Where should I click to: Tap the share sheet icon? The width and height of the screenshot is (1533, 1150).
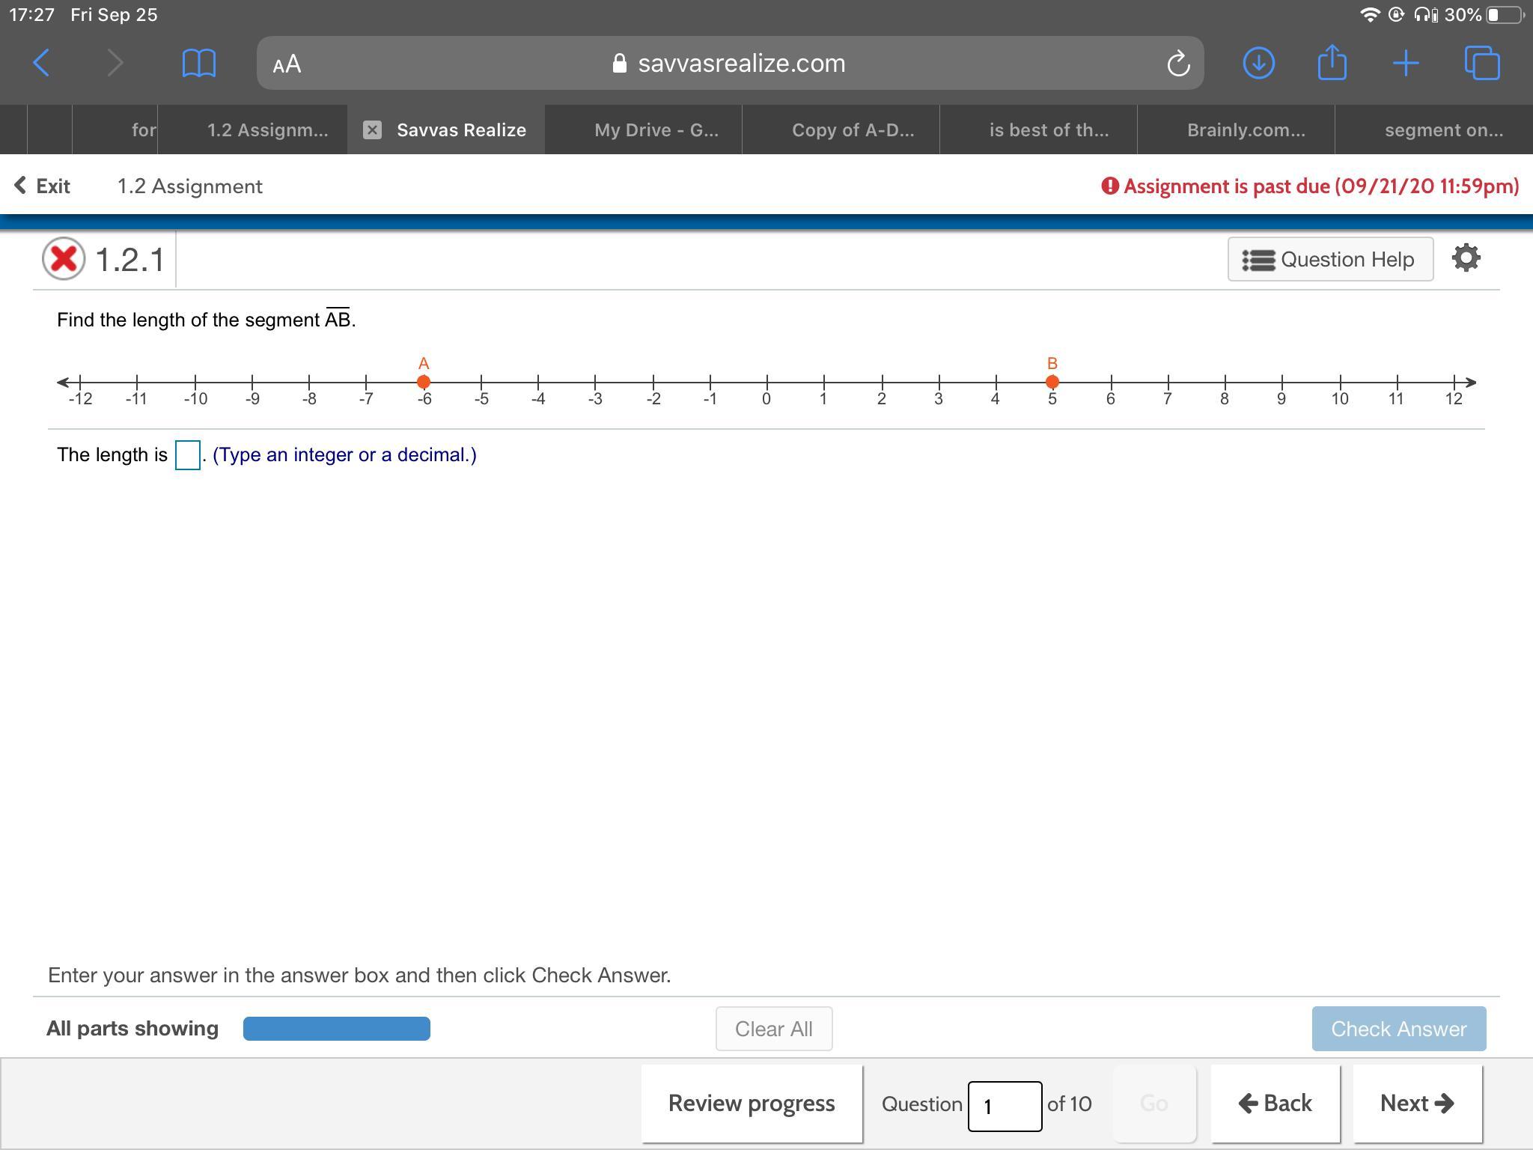pyautogui.click(x=1332, y=62)
